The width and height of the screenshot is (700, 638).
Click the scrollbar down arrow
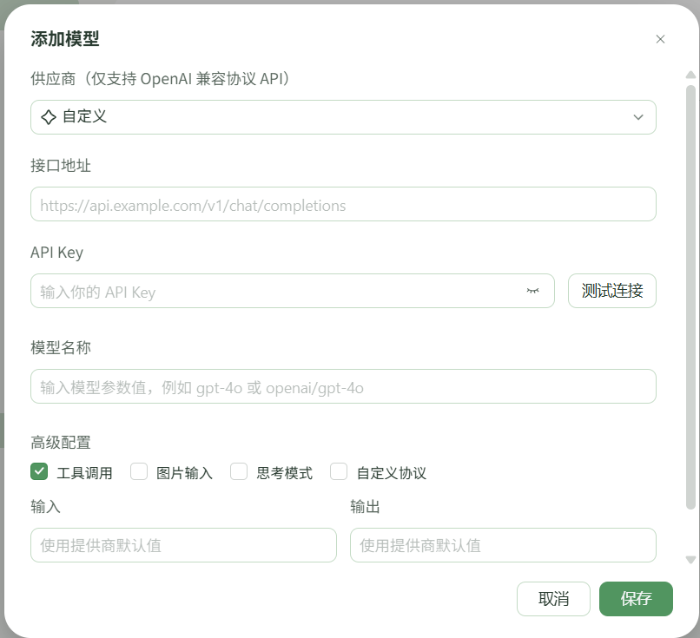point(690,560)
